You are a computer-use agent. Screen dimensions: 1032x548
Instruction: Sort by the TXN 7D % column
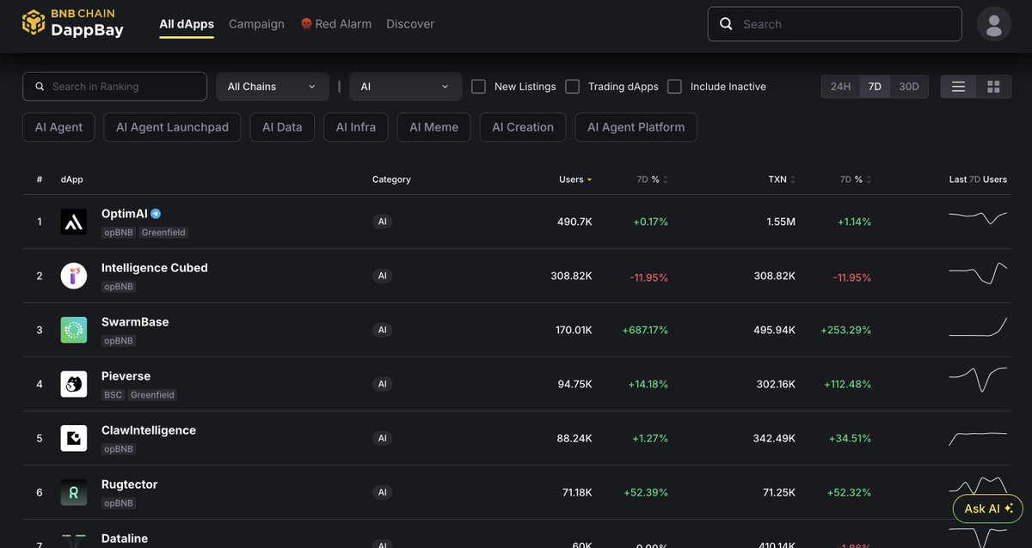856,180
